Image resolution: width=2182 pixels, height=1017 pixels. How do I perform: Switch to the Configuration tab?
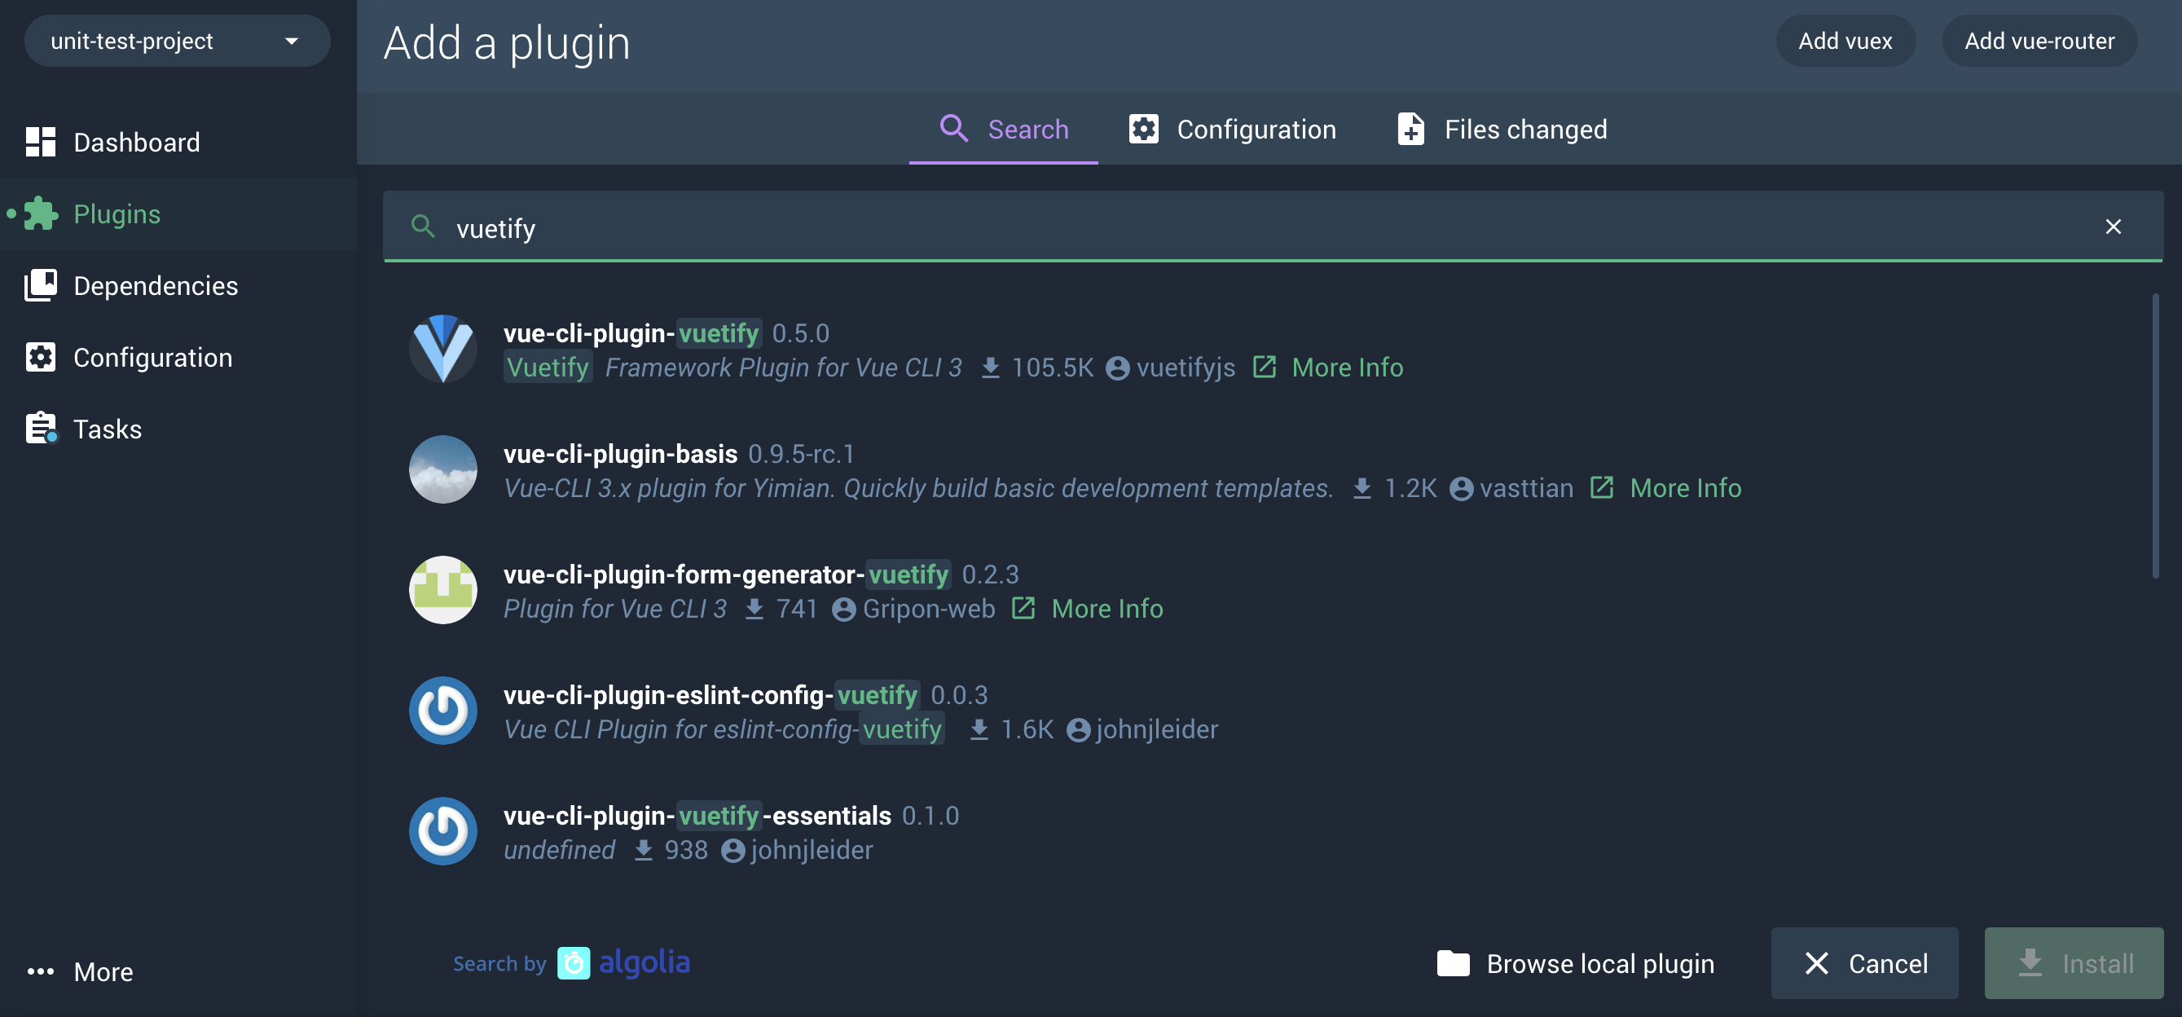pyautogui.click(x=1230, y=128)
